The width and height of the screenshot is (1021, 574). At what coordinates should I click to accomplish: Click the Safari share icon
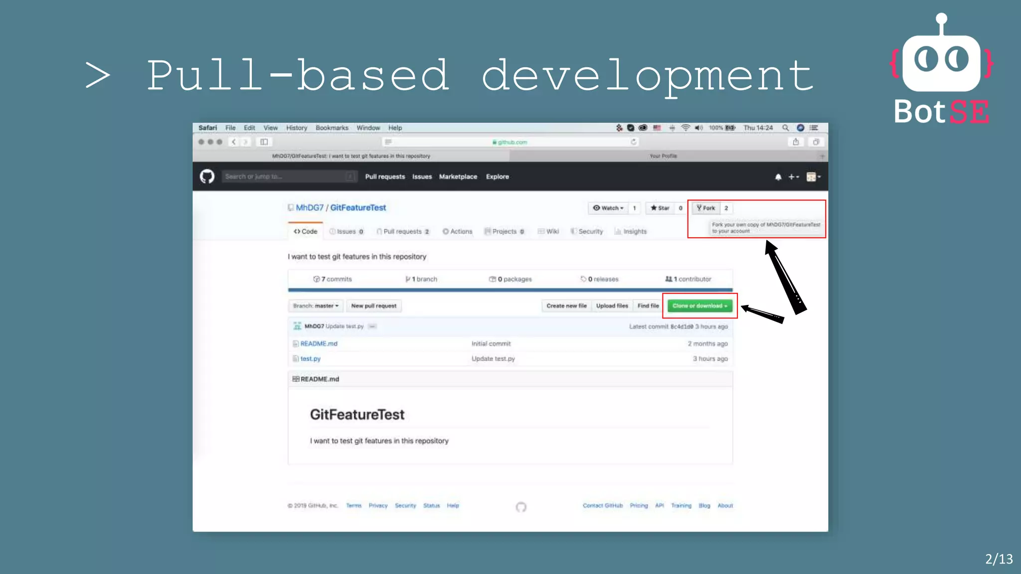[x=796, y=142]
